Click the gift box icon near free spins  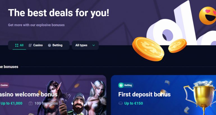tap(31, 103)
